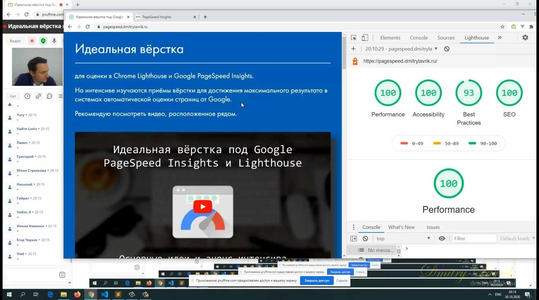Switch to the PageSpeed Insights browser tab

165,17
